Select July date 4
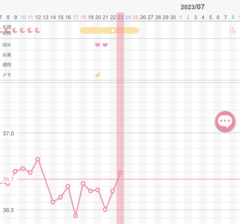This screenshot has width=240, height=224. pos(203,17)
